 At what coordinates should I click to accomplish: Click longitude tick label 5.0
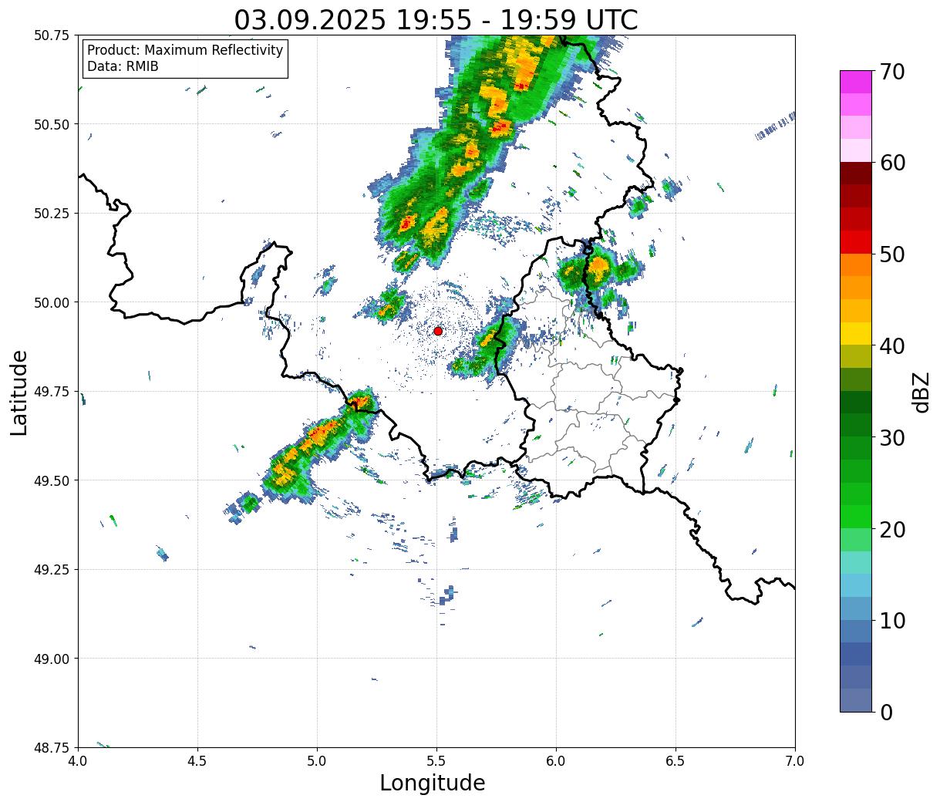click(317, 761)
